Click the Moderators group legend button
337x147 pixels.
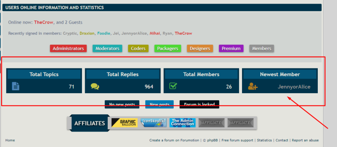coord(107,48)
